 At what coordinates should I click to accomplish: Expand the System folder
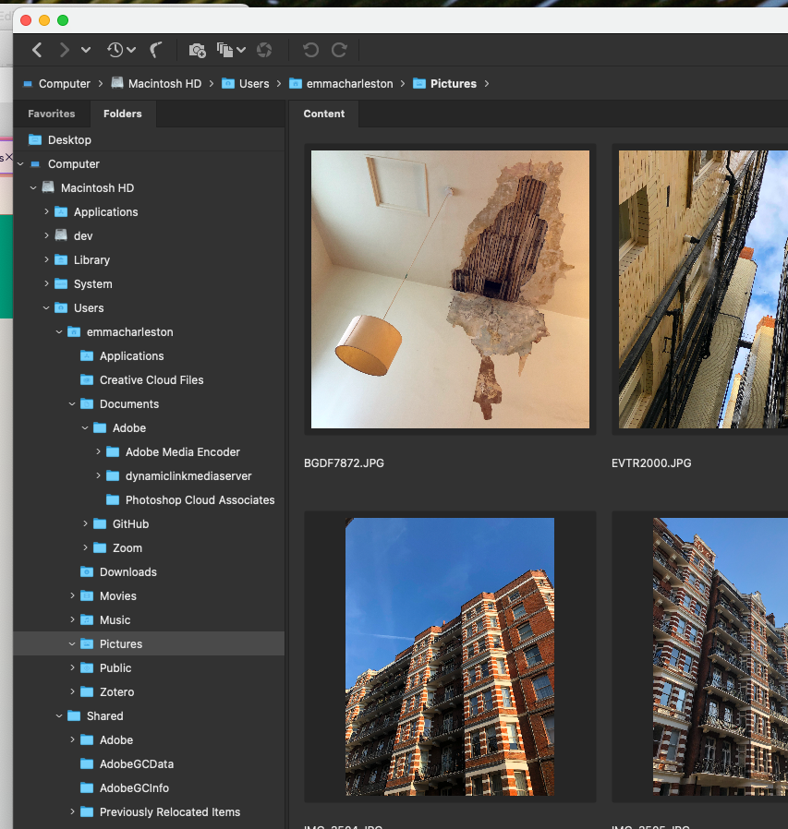point(46,283)
